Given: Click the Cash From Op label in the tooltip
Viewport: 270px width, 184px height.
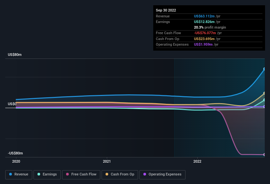Looking at the screenshot, I should click(167, 39).
